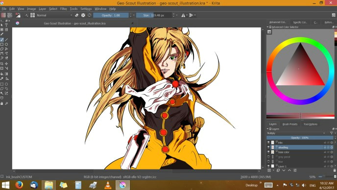Screen dimensions: 337x190
Task: Select the Rectangle shape tool
Action: point(2,44)
